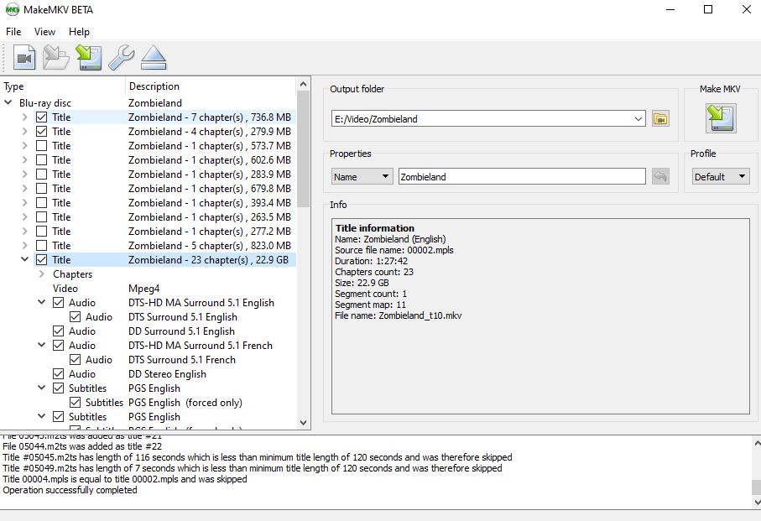Uncheck DTS-HD MA Surround 5.1 French audio

pos(58,346)
